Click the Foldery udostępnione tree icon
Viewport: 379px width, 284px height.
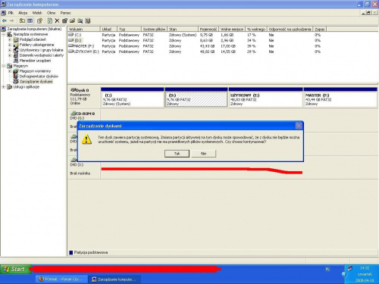(x=16, y=45)
